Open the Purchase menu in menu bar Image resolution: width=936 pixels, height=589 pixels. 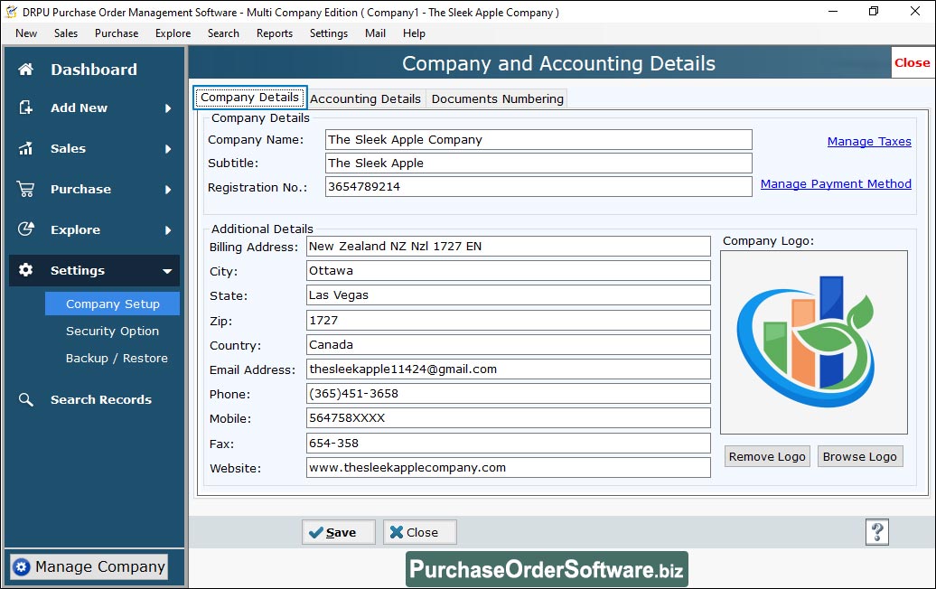[x=117, y=33]
